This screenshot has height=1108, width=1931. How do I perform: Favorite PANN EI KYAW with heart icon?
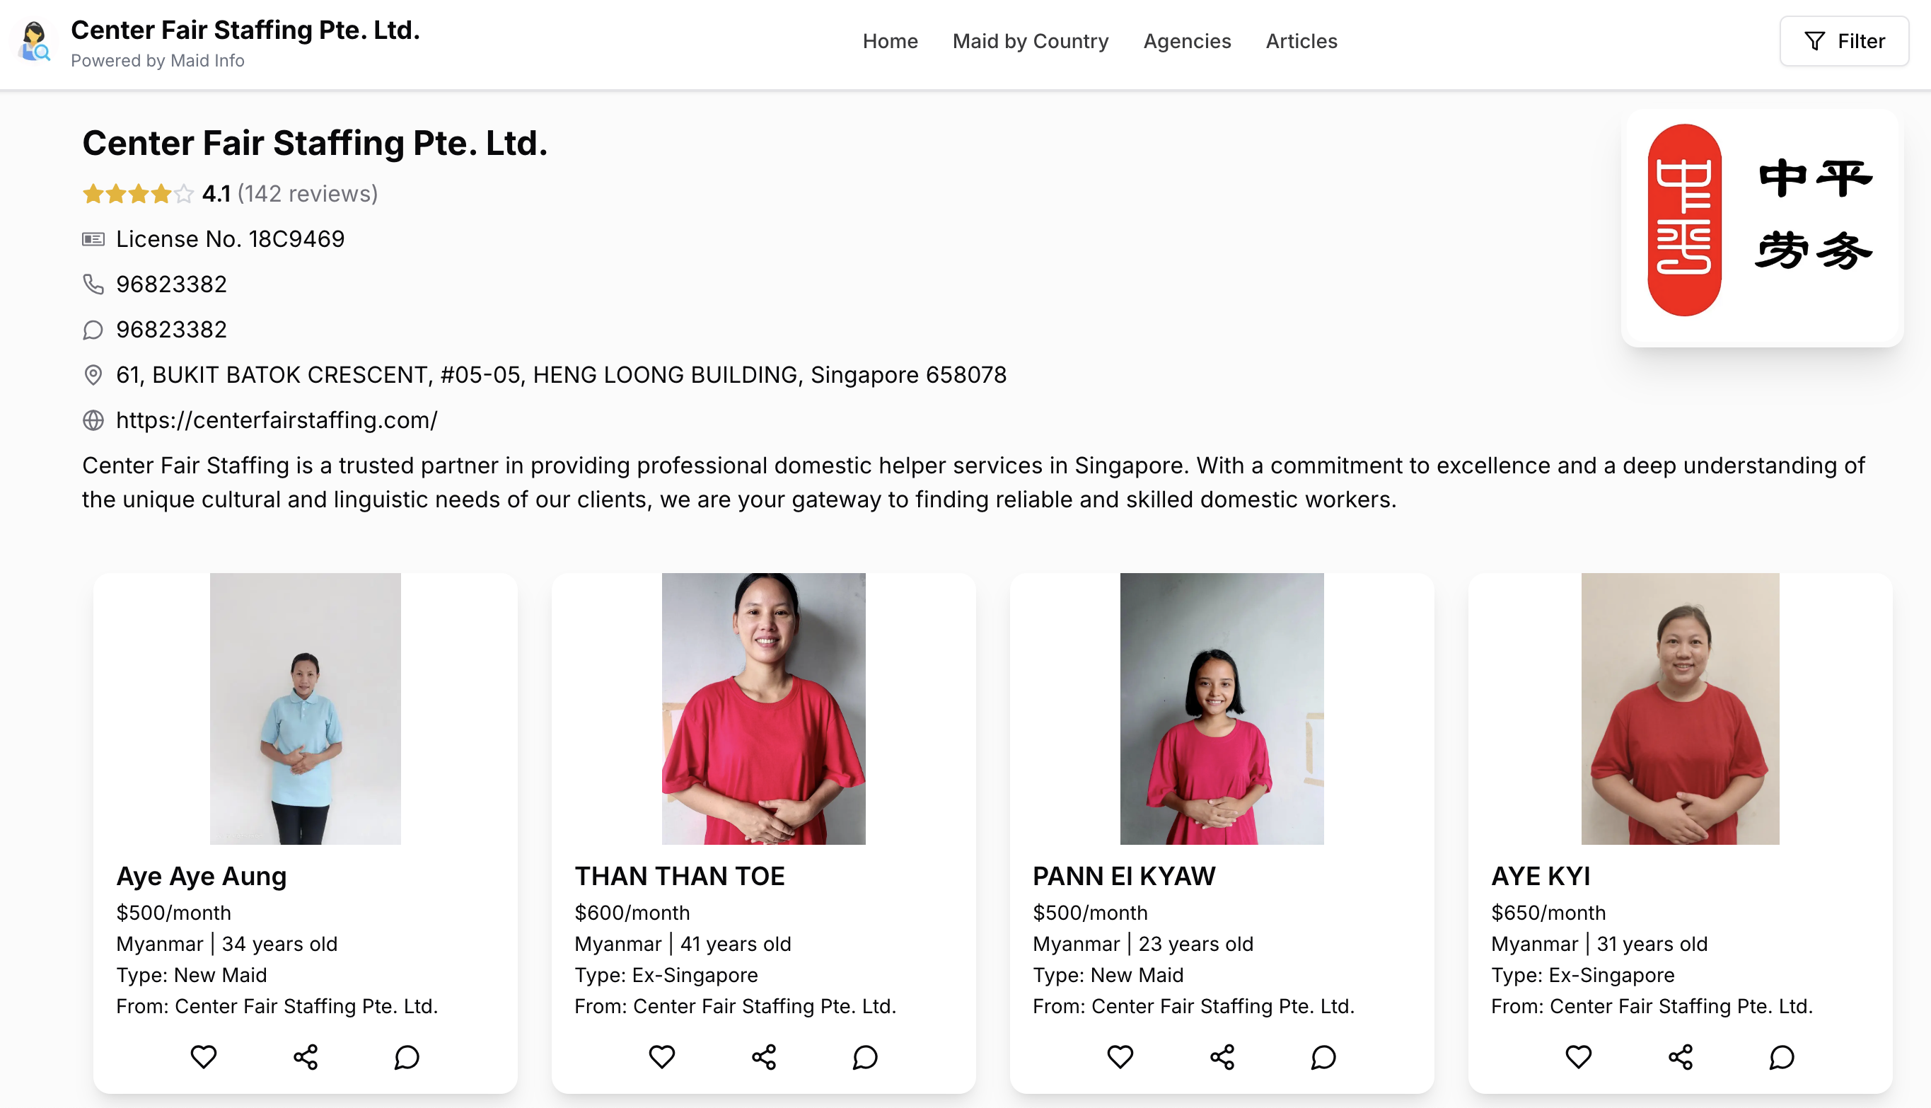[x=1120, y=1057]
